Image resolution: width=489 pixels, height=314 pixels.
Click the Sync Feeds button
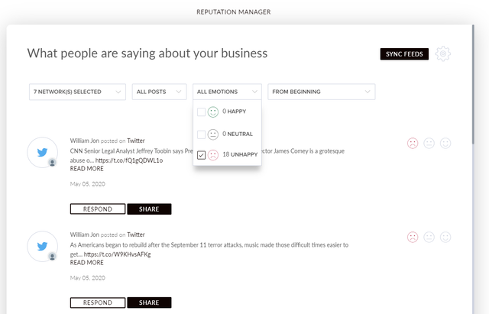click(404, 54)
